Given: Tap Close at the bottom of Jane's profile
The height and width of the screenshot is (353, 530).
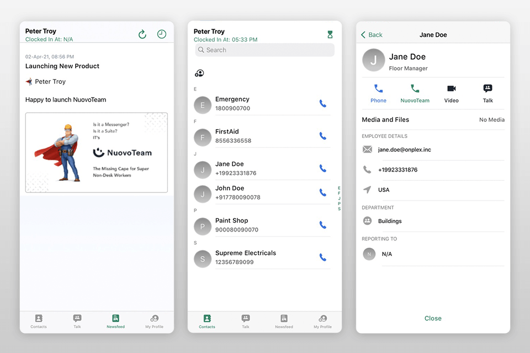Looking at the screenshot, I should pyautogui.click(x=433, y=318).
